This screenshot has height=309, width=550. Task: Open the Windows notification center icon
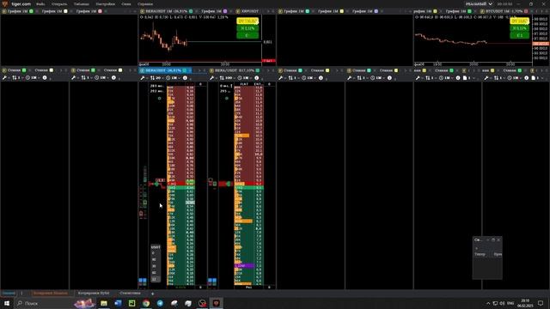[541, 303]
